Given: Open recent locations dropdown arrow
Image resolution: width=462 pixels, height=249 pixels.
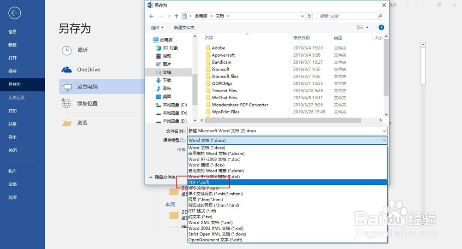Looking at the screenshot, I should [x=170, y=16].
